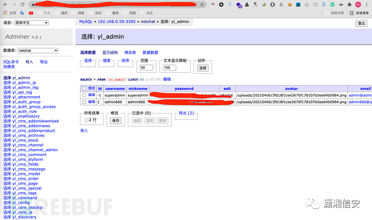Open the 数据库 netchat database dropdown

38,51
